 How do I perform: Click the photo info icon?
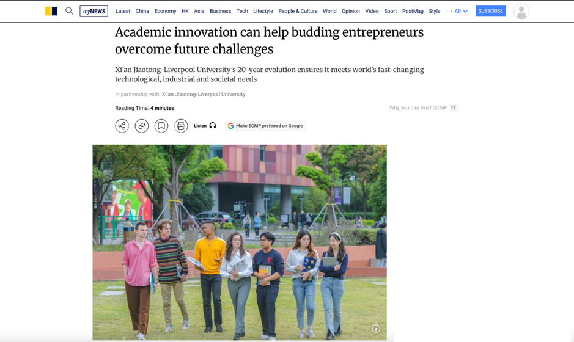click(x=376, y=329)
